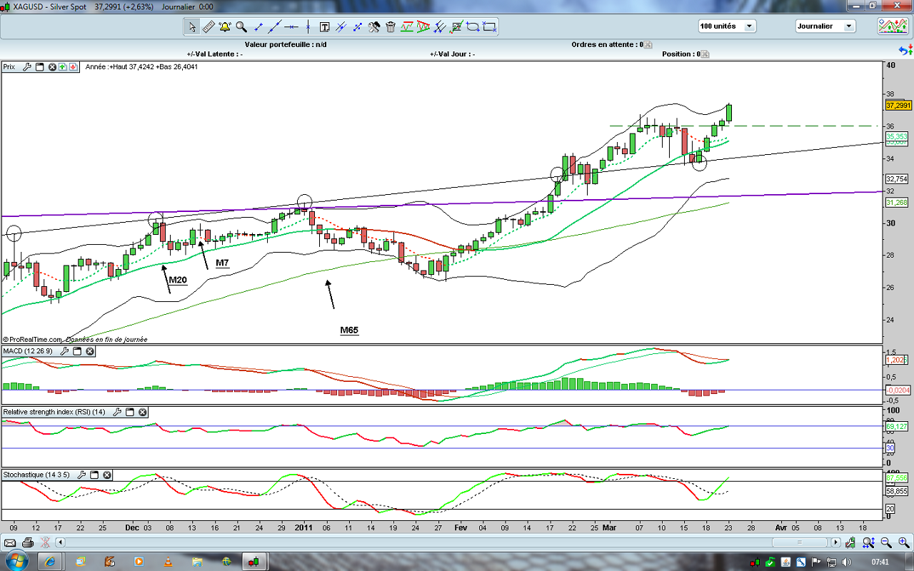Open RSI indicator settings wrench
Screen dimensions: 914x571
pos(116,413)
